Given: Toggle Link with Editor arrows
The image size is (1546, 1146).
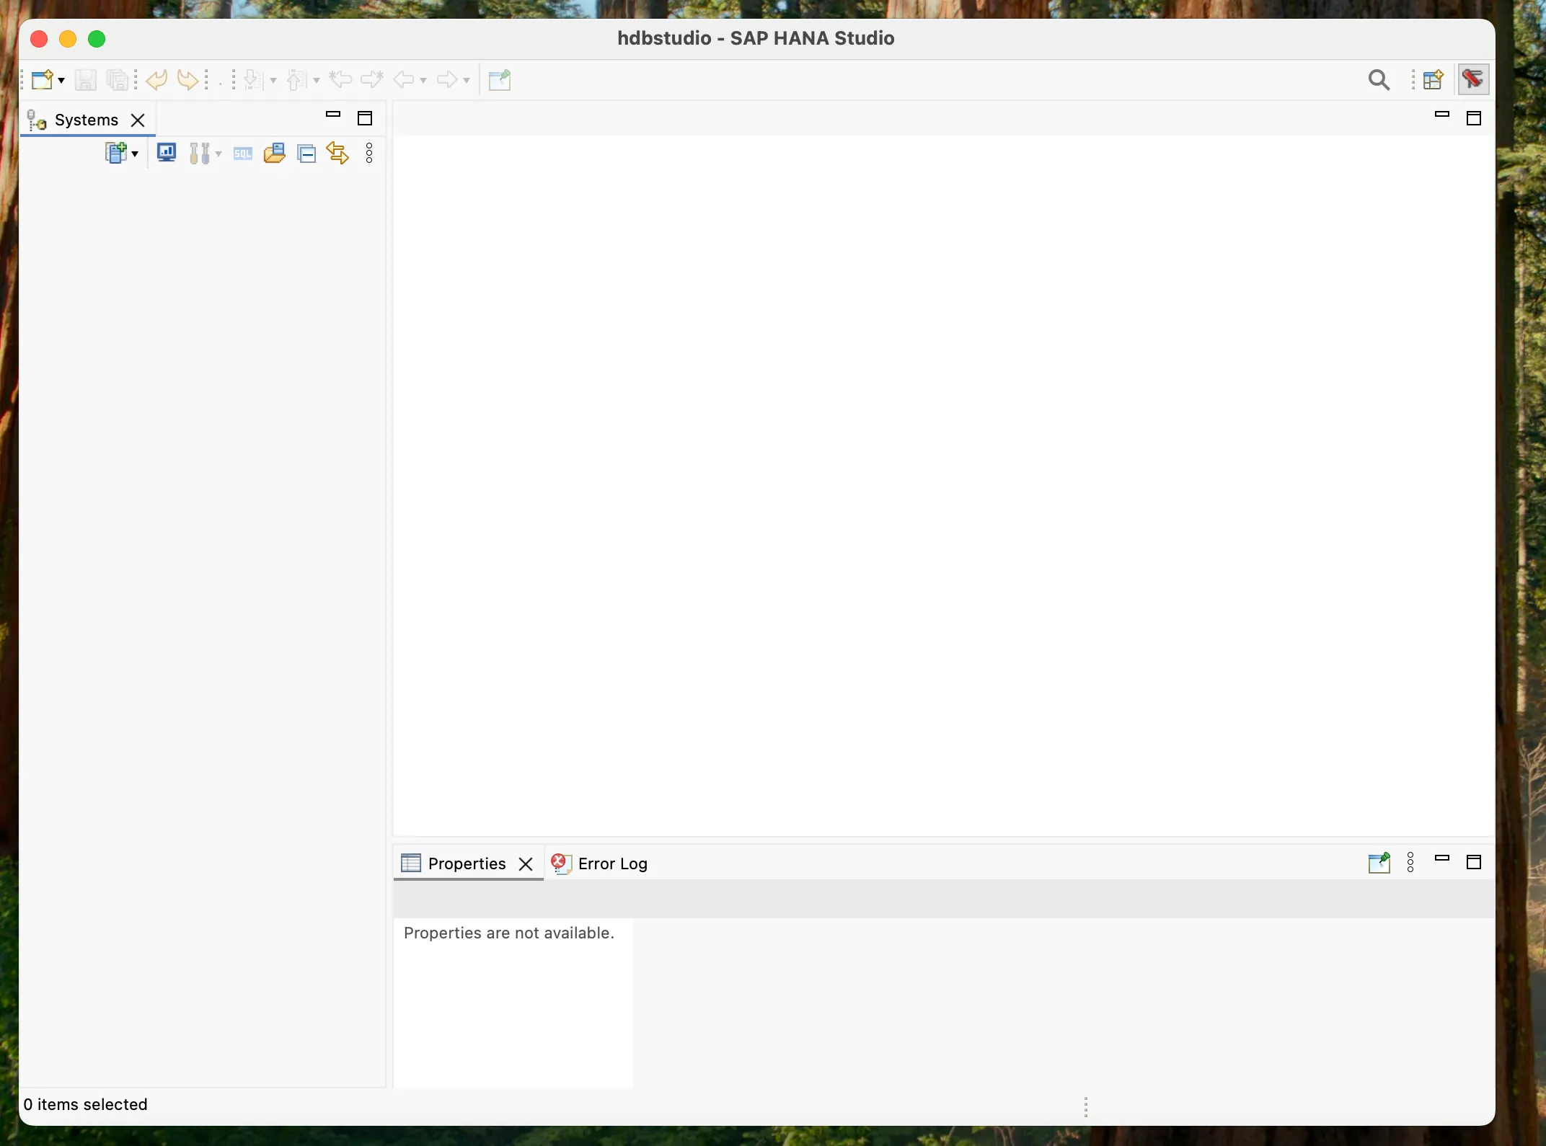Looking at the screenshot, I should click(x=337, y=153).
